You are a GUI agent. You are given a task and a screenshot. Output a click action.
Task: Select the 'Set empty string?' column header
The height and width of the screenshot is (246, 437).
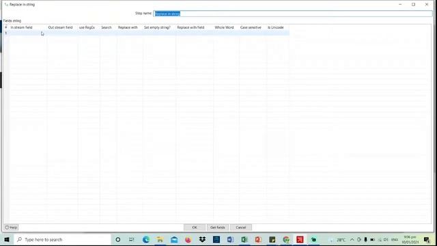tap(157, 27)
